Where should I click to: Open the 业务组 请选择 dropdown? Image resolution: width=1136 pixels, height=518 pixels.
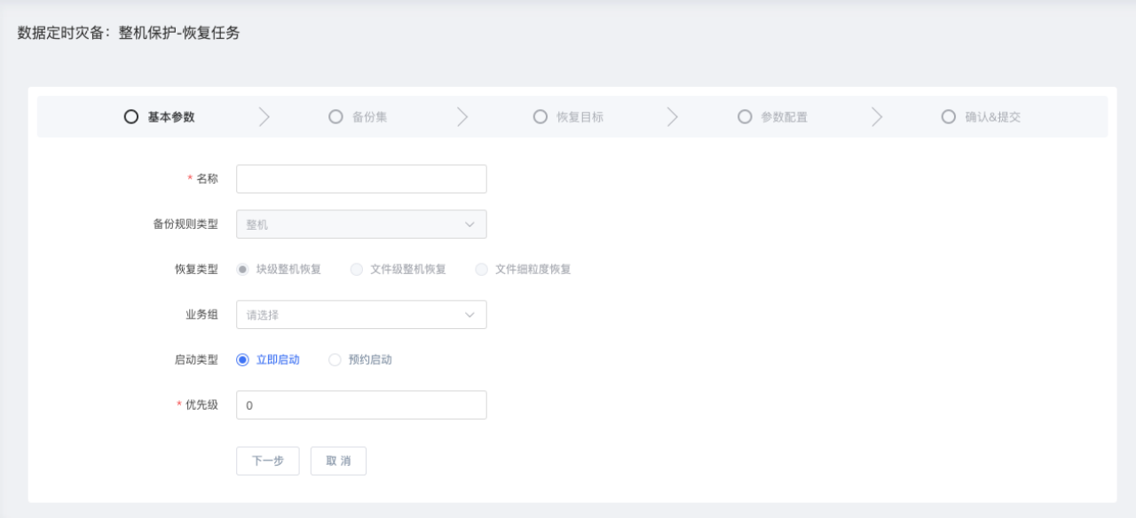361,315
